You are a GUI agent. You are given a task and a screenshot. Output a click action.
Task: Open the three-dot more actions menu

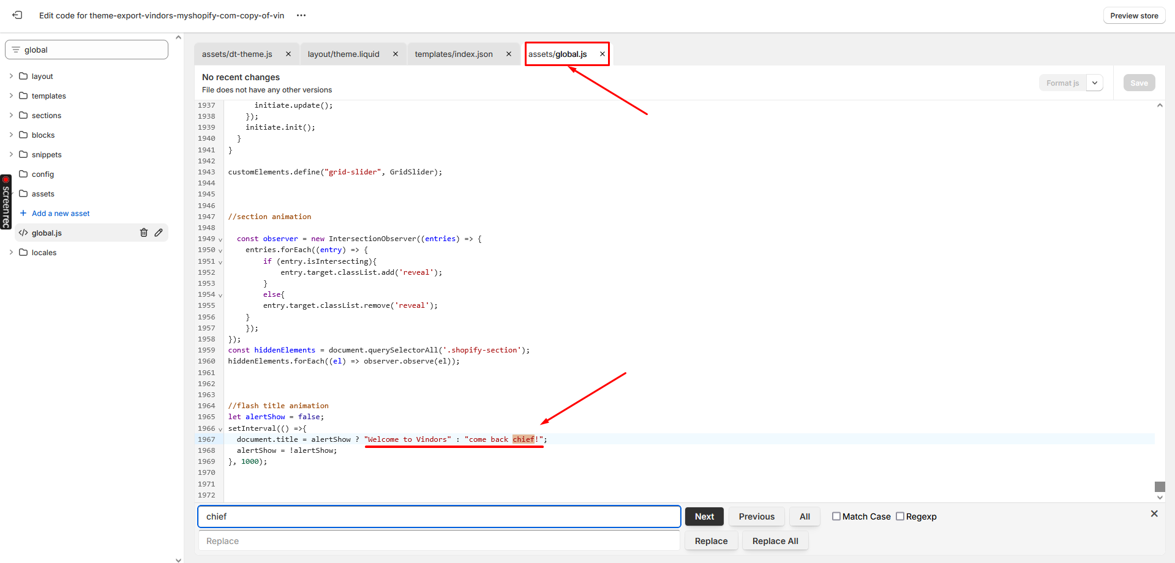click(x=301, y=15)
